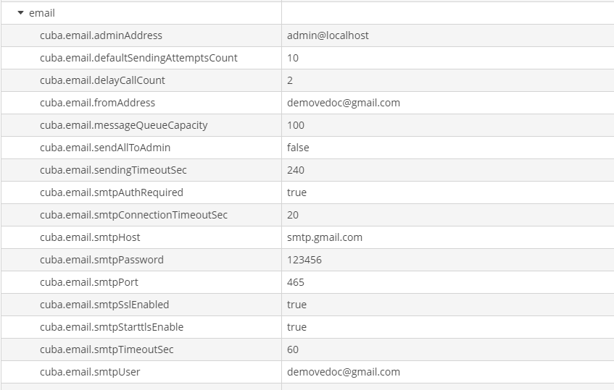Click cuba.email.smtpAuthRequired property name

112,192
